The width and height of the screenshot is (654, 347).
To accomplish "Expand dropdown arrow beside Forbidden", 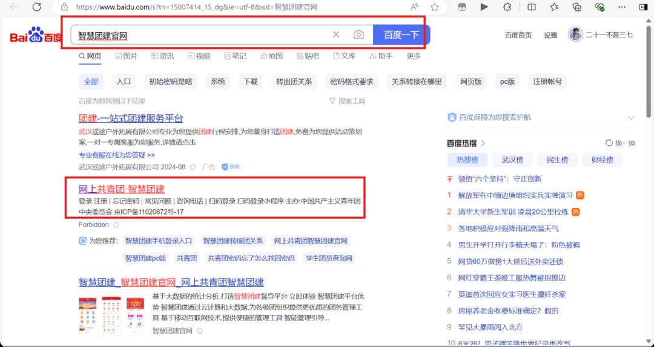I will 116,225.
